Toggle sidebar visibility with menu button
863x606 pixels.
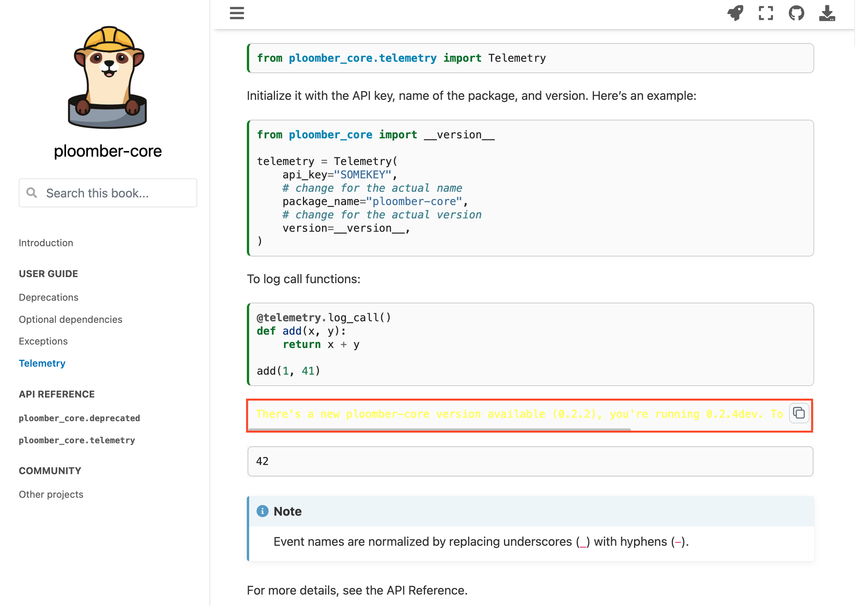click(237, 13)
